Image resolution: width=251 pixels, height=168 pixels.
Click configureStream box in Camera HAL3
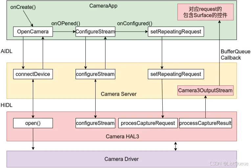click(95, 123)
